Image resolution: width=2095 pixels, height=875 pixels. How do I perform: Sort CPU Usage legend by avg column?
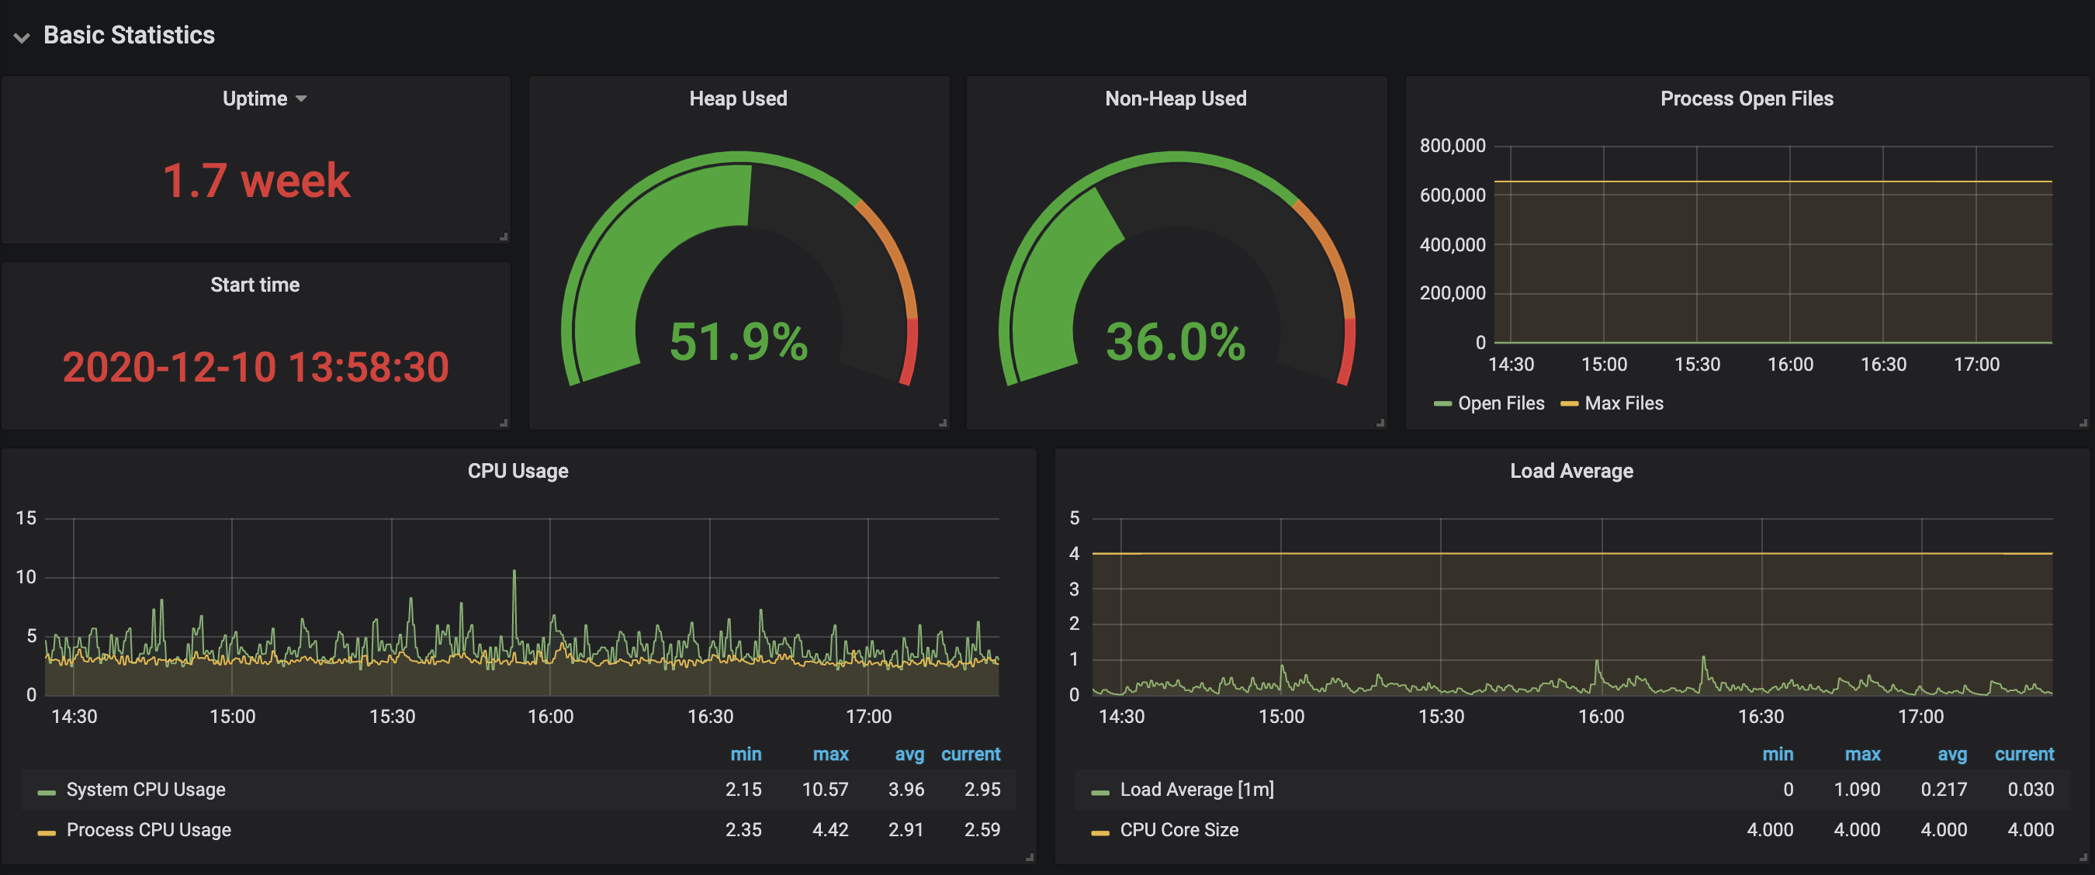pos(909,754)
